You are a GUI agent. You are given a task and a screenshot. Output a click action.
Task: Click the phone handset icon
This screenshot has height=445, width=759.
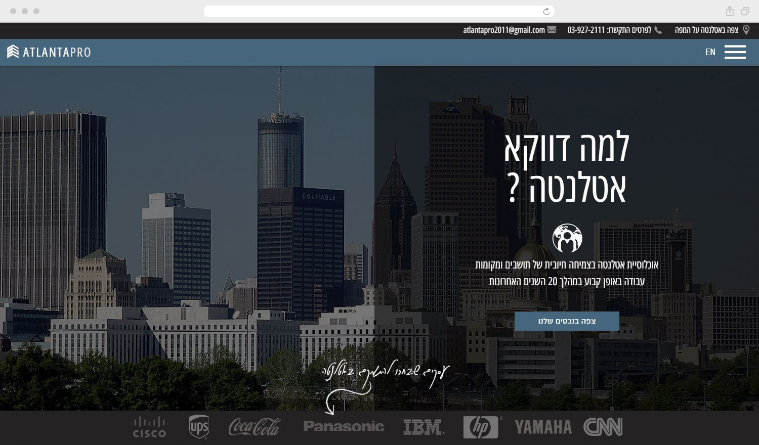click(x=658, y=30)
